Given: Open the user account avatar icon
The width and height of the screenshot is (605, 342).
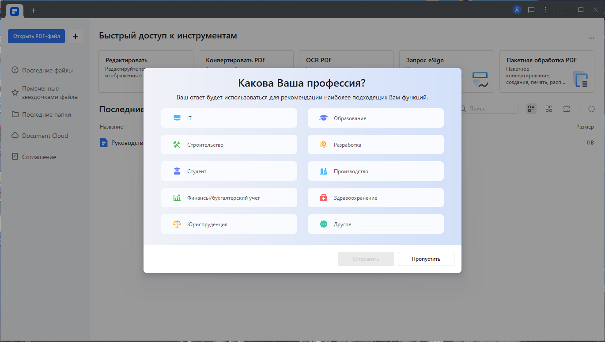Looking at the screenshot, I should pos(517,9).
